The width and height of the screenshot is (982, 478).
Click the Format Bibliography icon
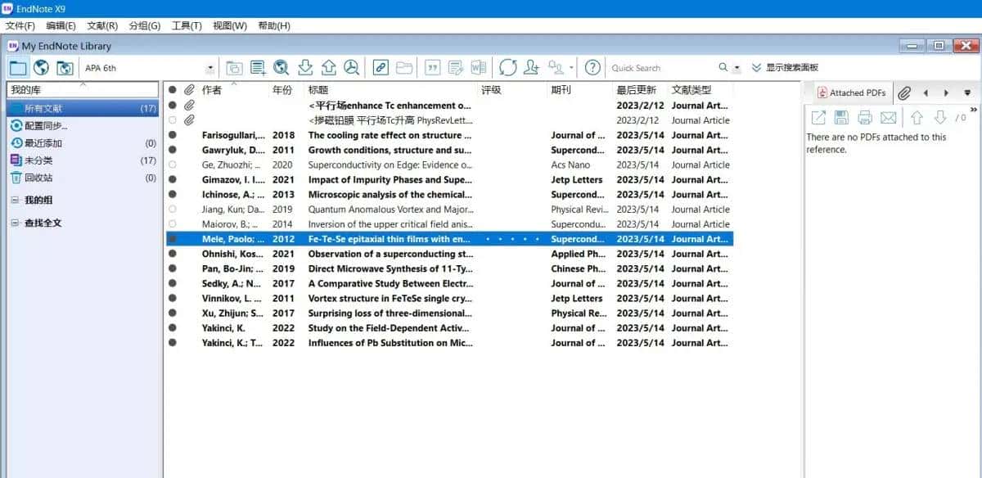point(456,68)
